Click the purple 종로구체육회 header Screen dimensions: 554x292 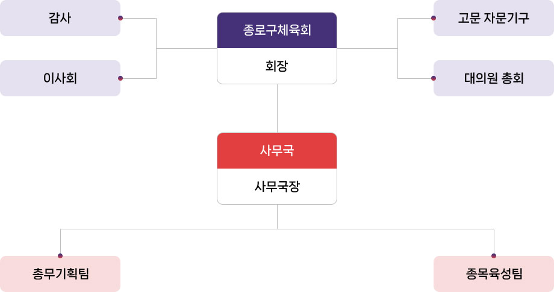coord(277,30)
